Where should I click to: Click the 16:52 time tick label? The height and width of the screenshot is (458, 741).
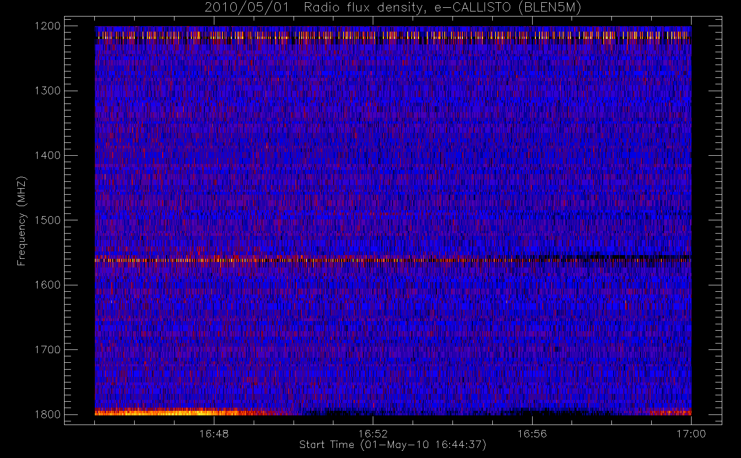coord(373,434)
